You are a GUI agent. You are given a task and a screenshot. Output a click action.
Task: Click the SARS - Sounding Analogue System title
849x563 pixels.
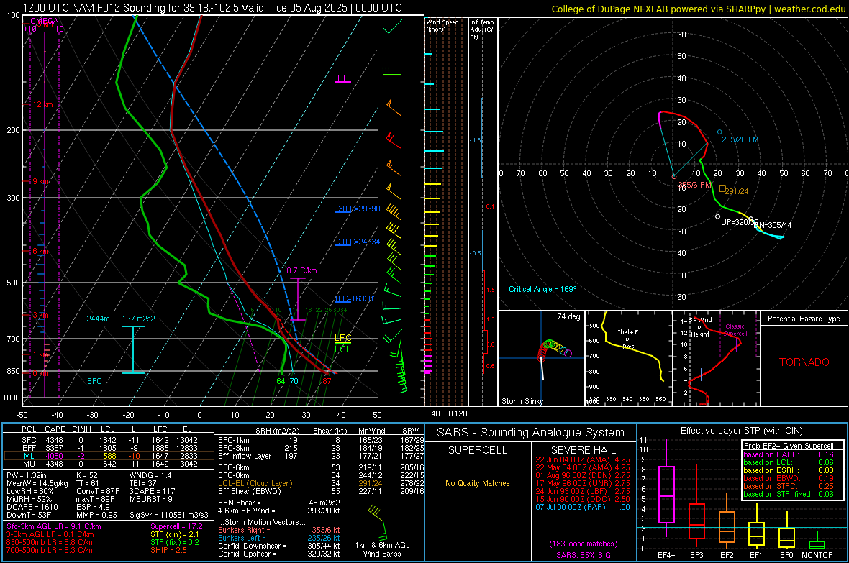[x=531, y=433]
